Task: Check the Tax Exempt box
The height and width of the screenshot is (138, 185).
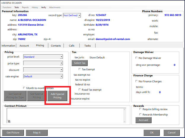Action: [80, 69]
